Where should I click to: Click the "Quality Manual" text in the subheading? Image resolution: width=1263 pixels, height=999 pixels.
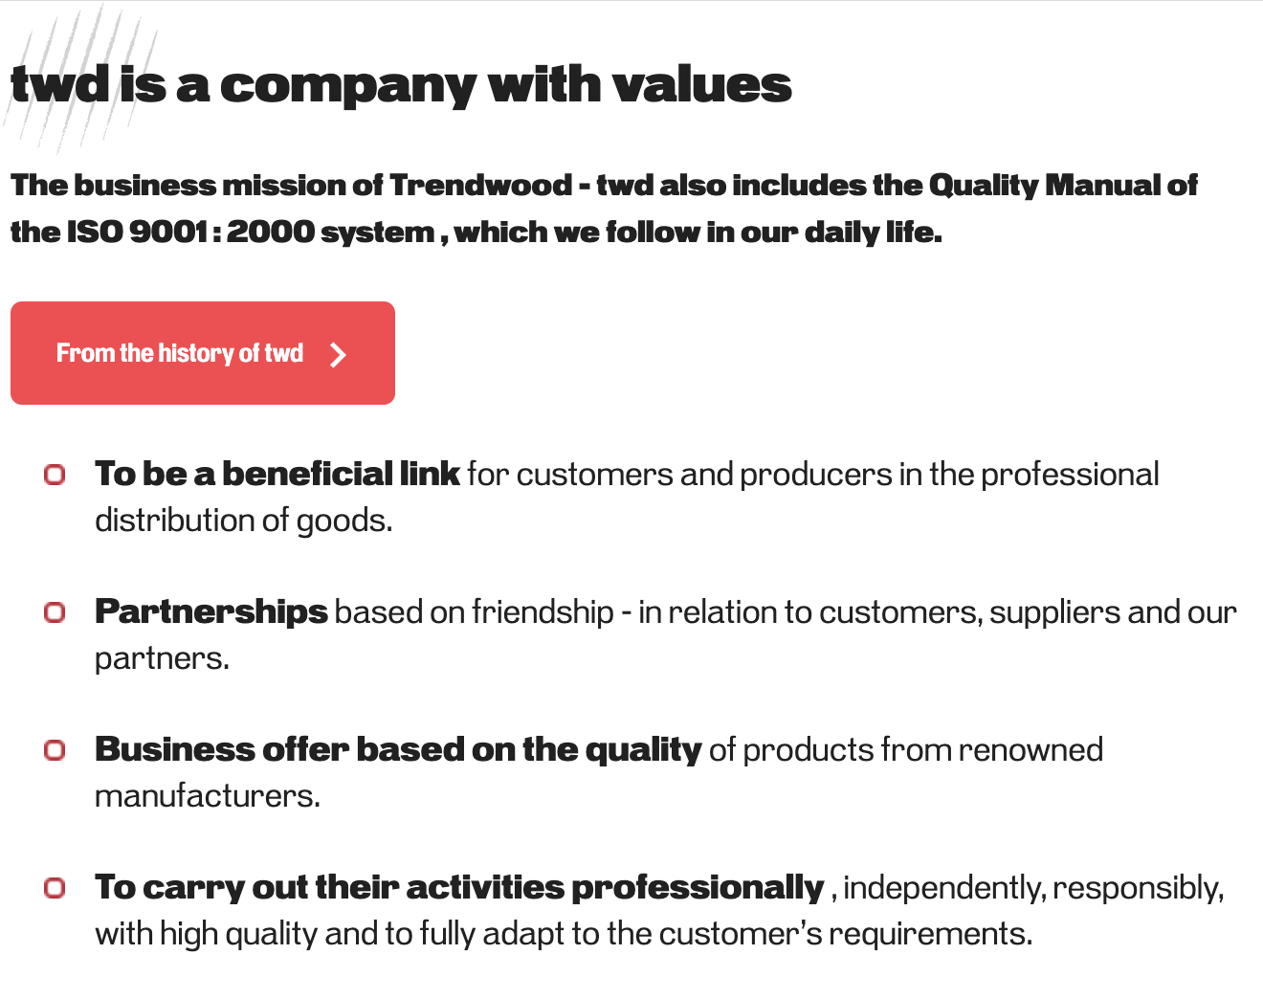pos(1045,185)
